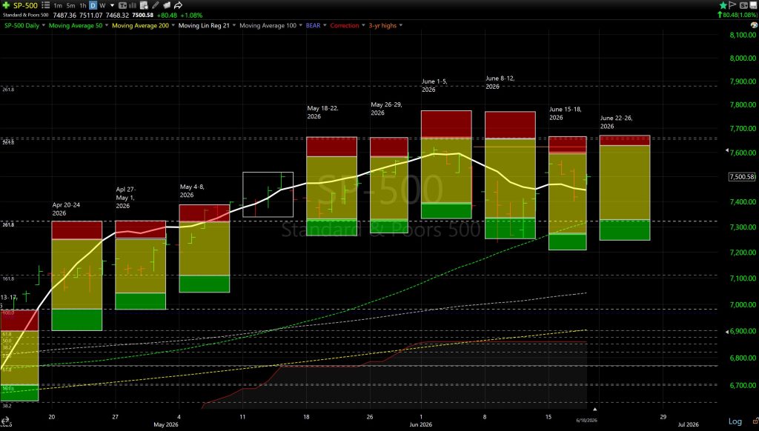Click the color palette icon
Image resolution: width=759 pixels, height=431 pixels.
pos(754,25)
